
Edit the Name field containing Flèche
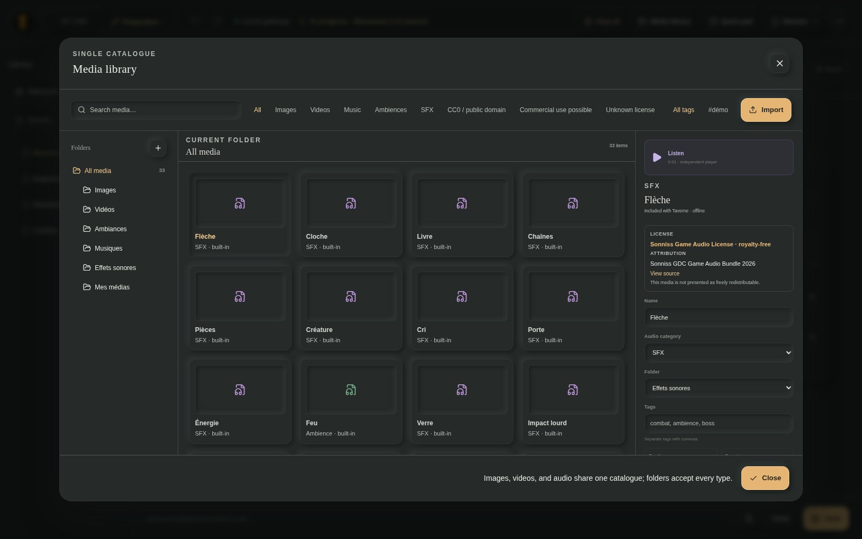[x=719, y=317]
